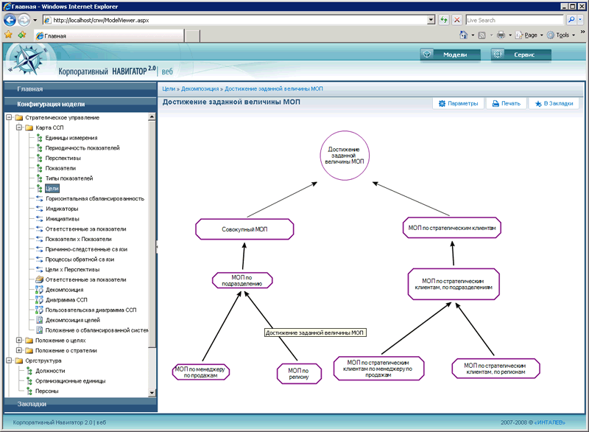Expand the Положение о стратегии node
Screen dimensions: 589x432
pyautogui.click(x=19, y=350)
